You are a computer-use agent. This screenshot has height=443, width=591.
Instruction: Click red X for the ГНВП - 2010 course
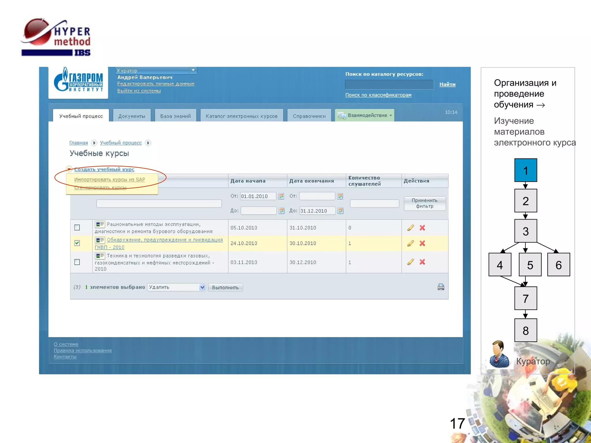pyautogui.click(x=422, y=243)
